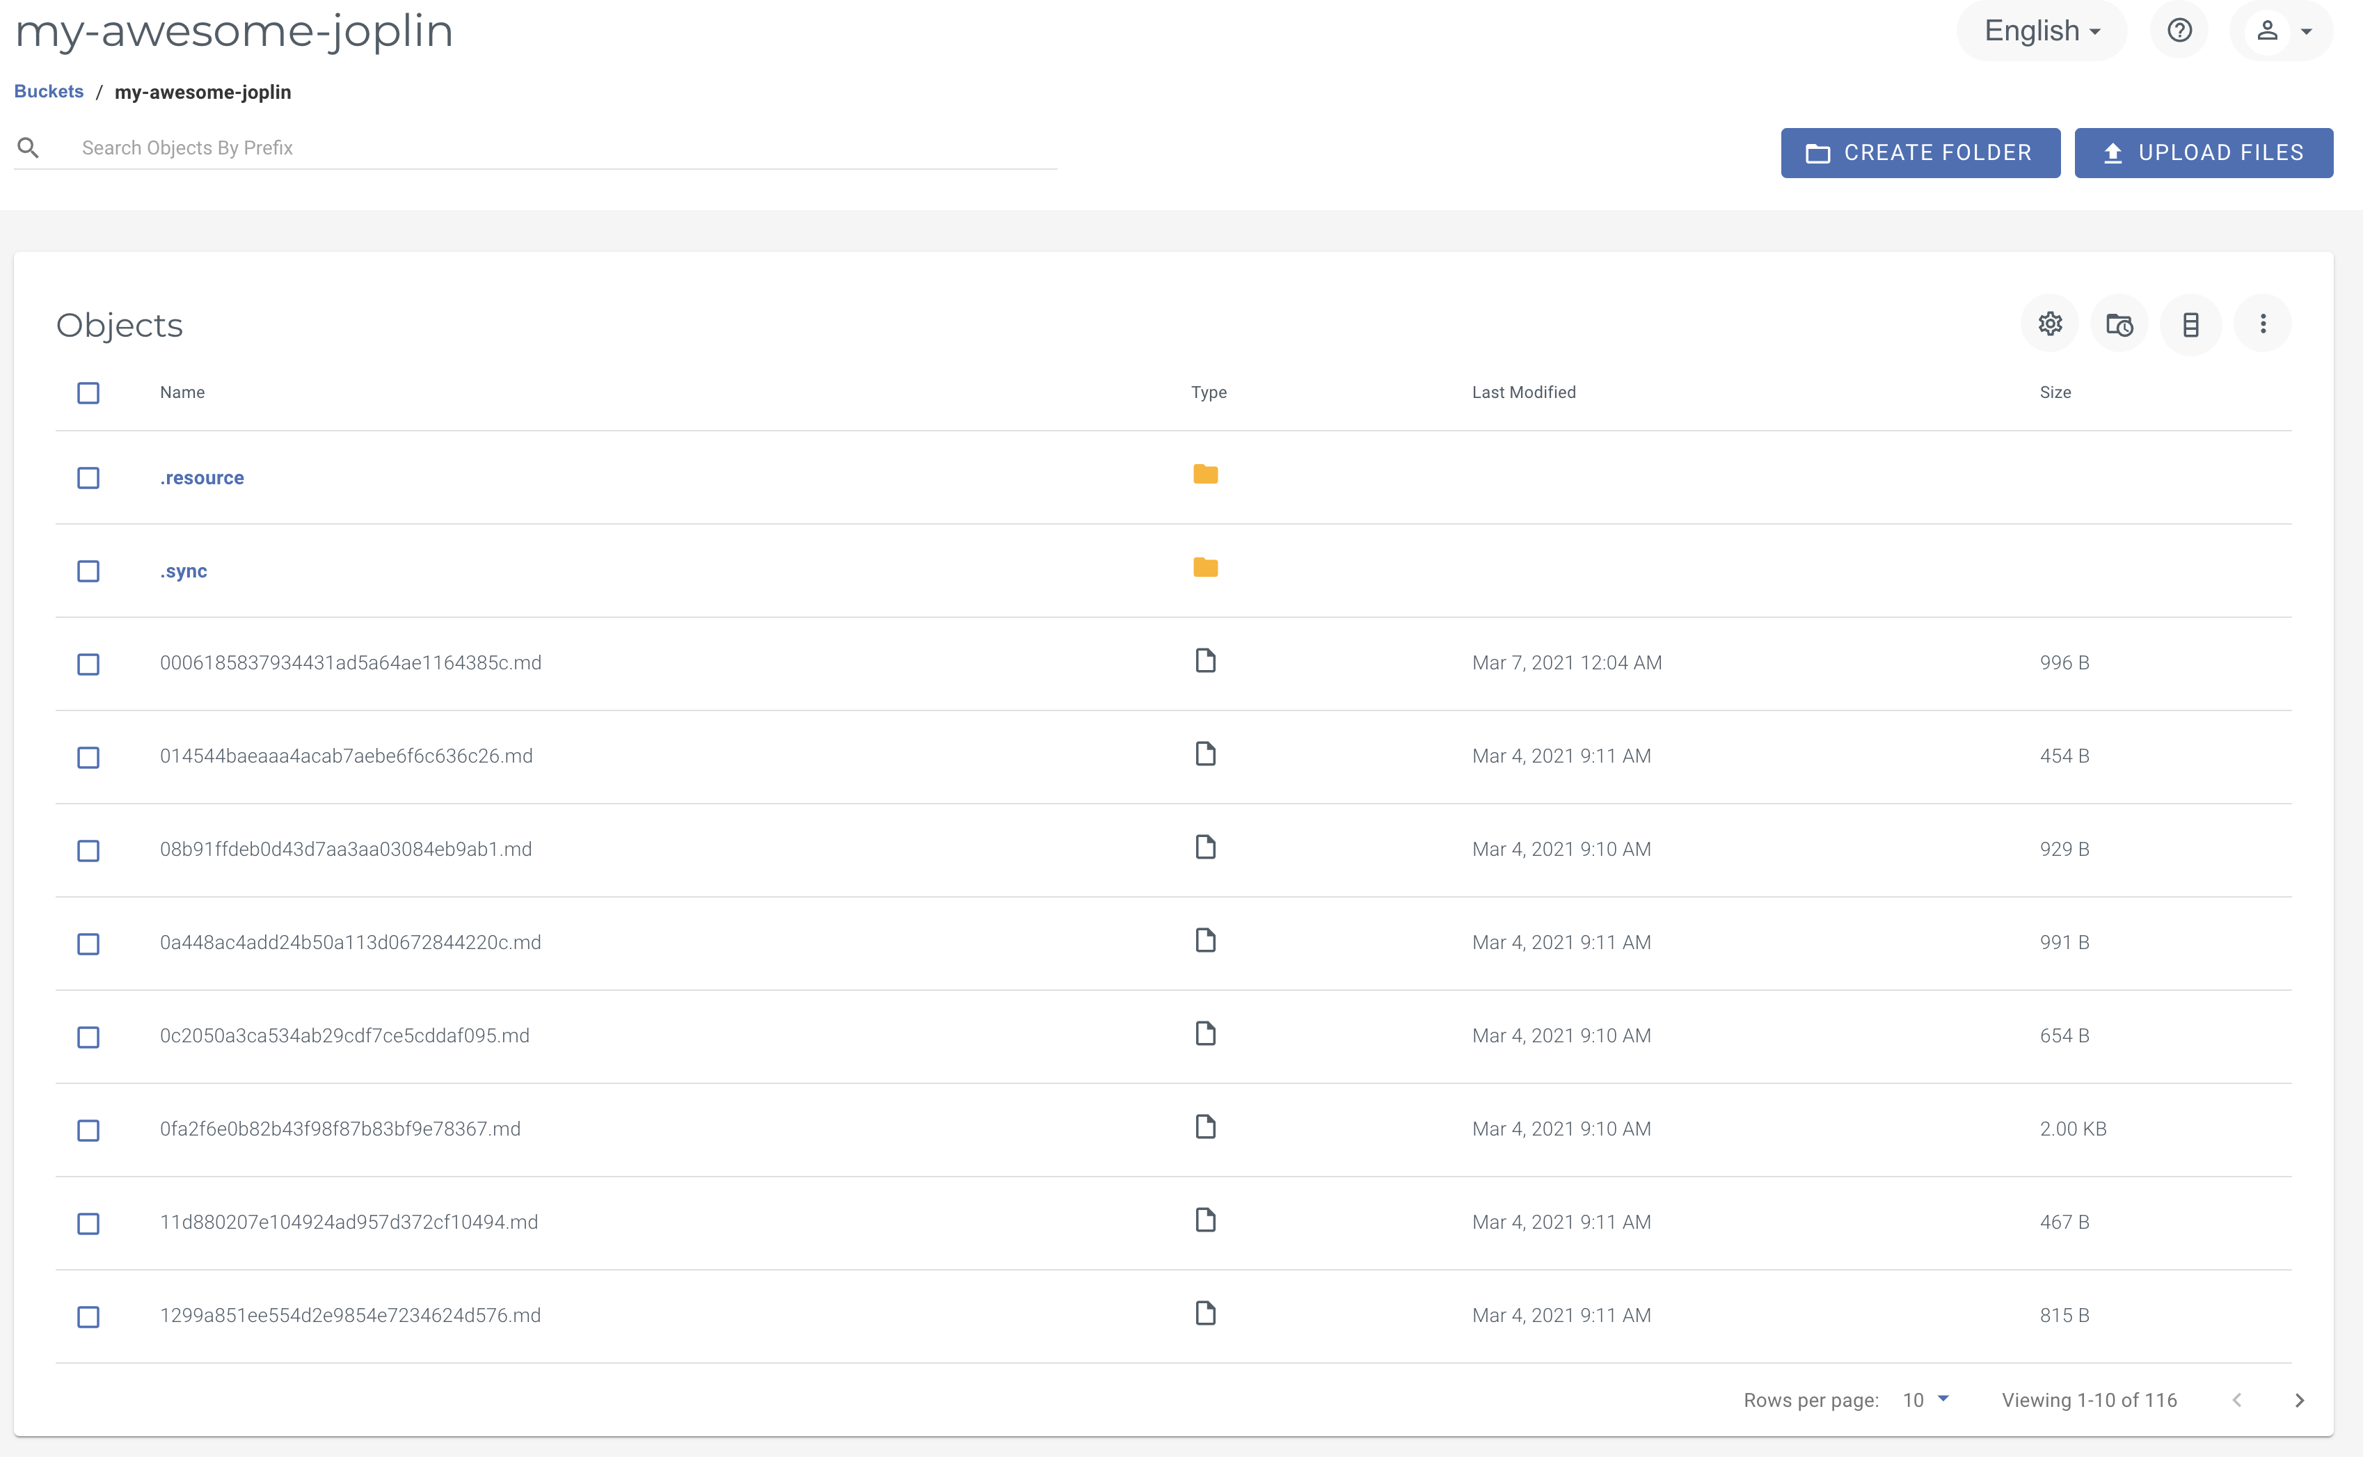Viewport: 2363px width, 1457px height.
Task: Click the 'Viewing 1-10 of 116' text
Action: coord(2090,1400)
